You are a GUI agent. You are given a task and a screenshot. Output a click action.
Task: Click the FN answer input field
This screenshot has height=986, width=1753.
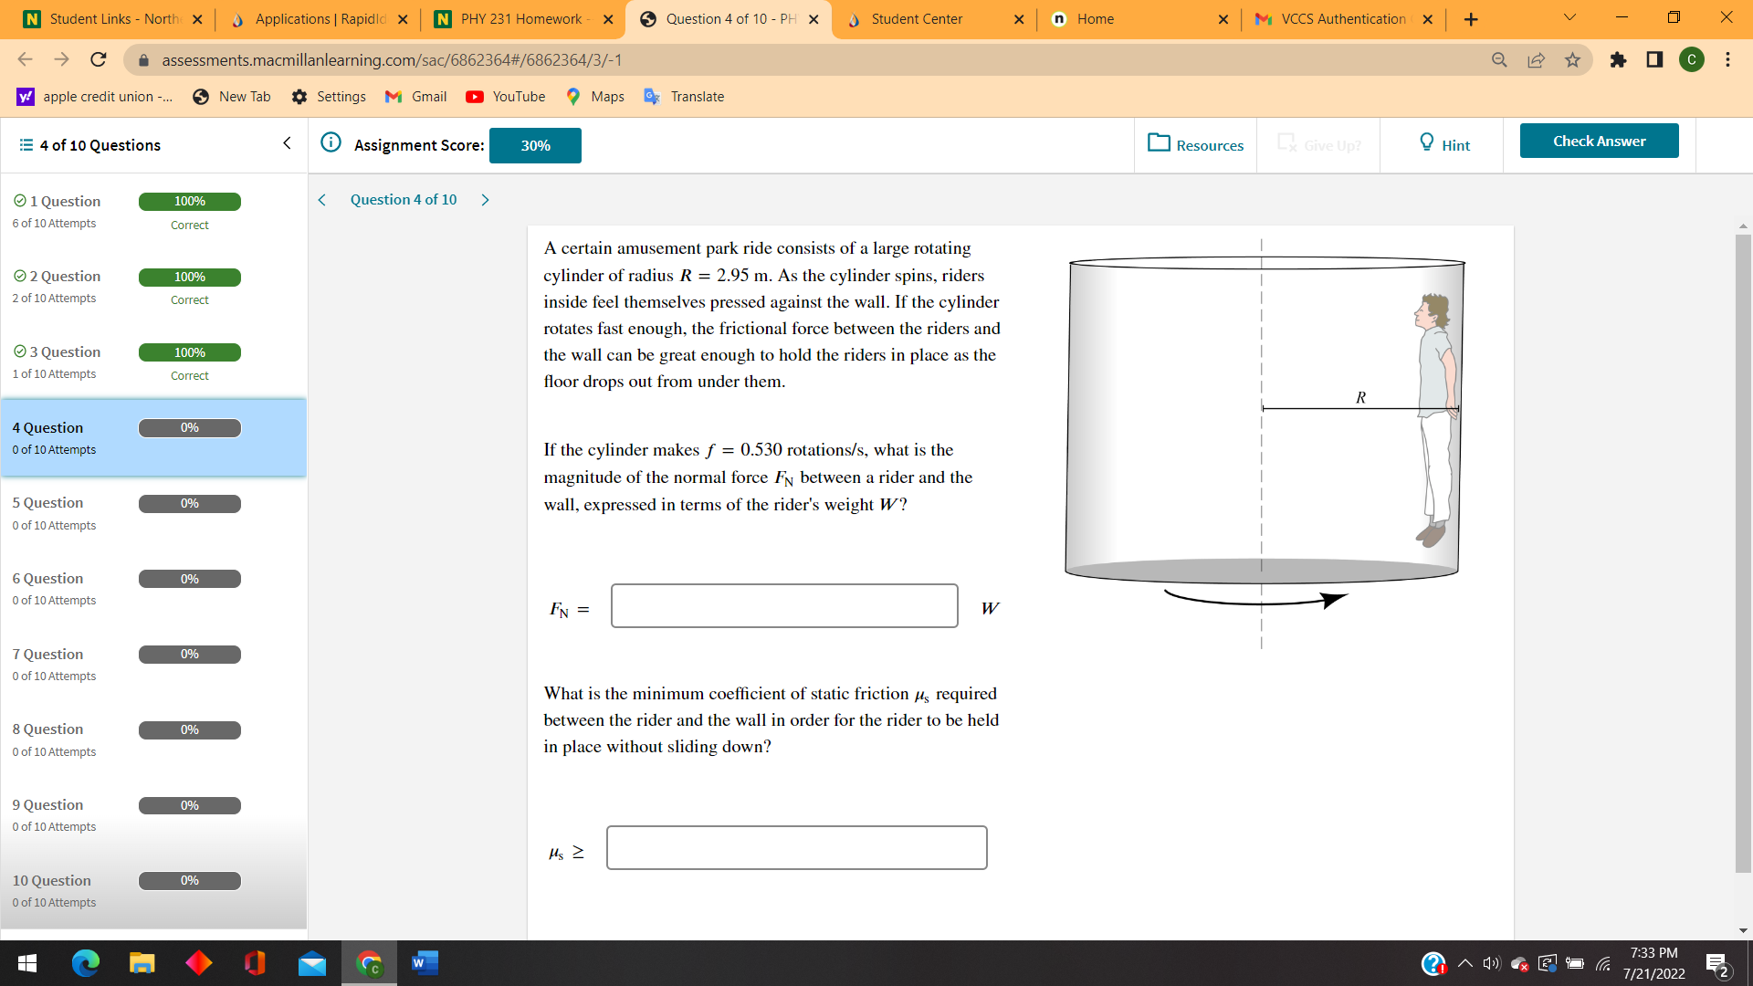783,605
